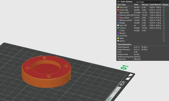Click the Gap infill white swatch
Screen dimensions: 169x101
point(118,25)
